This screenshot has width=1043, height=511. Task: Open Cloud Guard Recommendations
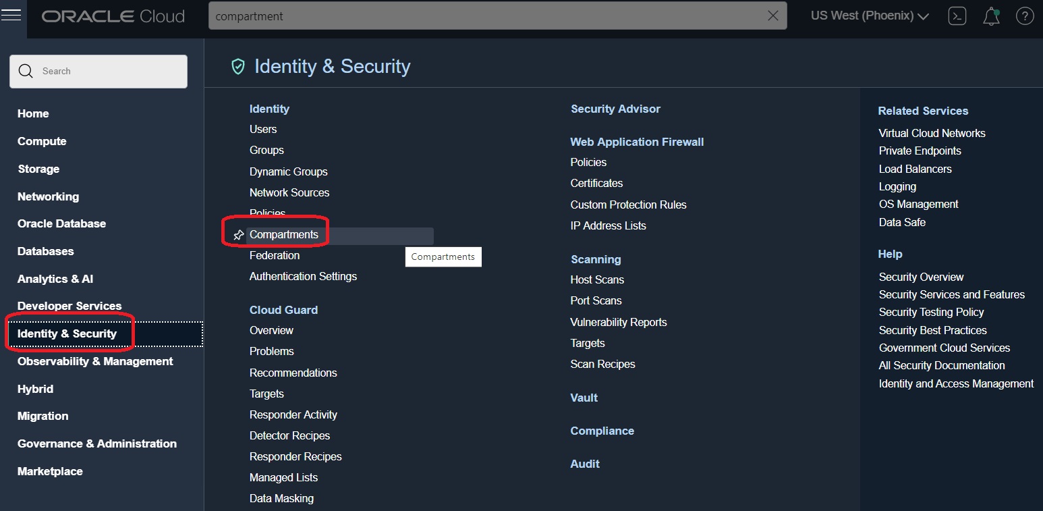pos(293,373)
